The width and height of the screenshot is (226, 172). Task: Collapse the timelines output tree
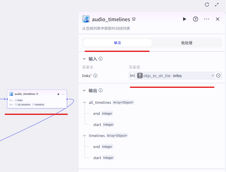click(x=85, y=135)
